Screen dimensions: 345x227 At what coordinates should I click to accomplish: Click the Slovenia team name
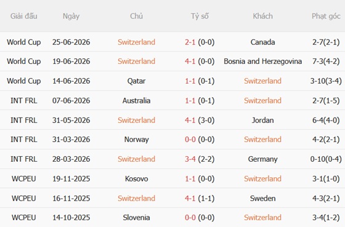pyautogui.click(x=136, y=218)
